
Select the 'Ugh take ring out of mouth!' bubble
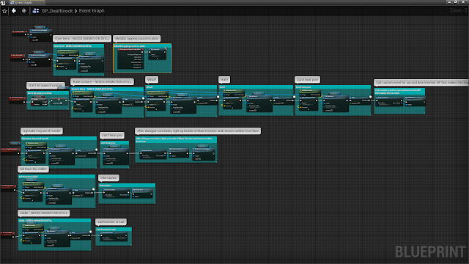pyautogui.click(x=42, y=131)
